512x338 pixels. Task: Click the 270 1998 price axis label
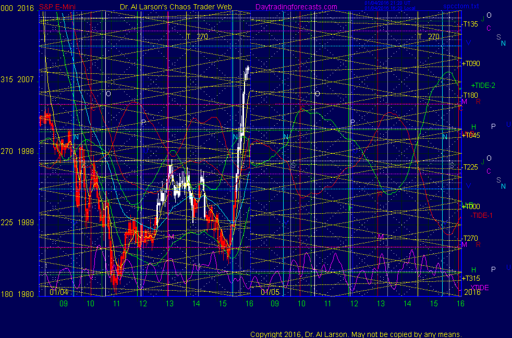click(x=19, y=151)
